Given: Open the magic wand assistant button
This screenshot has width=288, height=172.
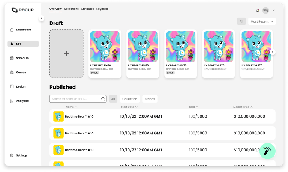Looking at the screenshot, I should (x=267, y=151).
